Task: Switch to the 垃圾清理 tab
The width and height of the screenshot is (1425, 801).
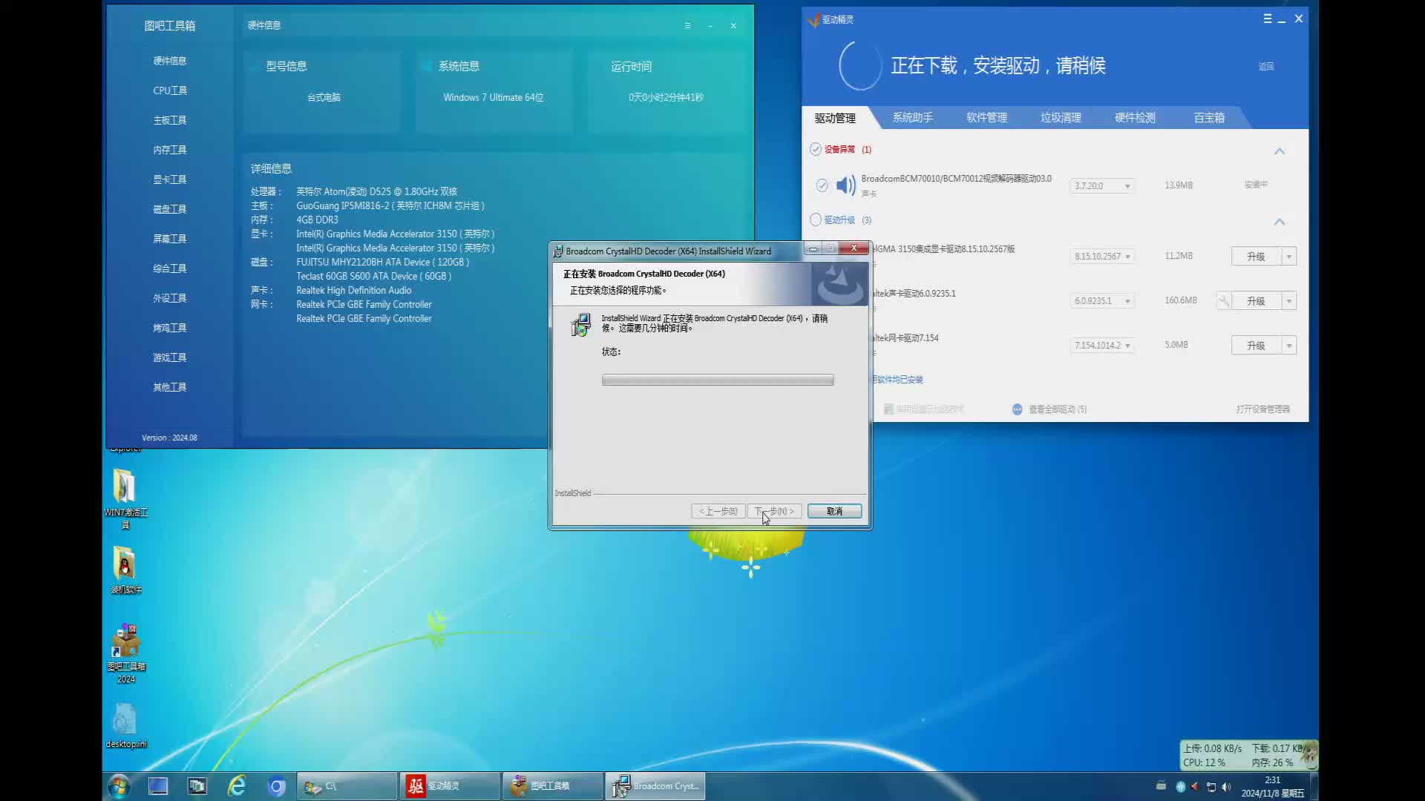Action: click(x=1060, y=117)
